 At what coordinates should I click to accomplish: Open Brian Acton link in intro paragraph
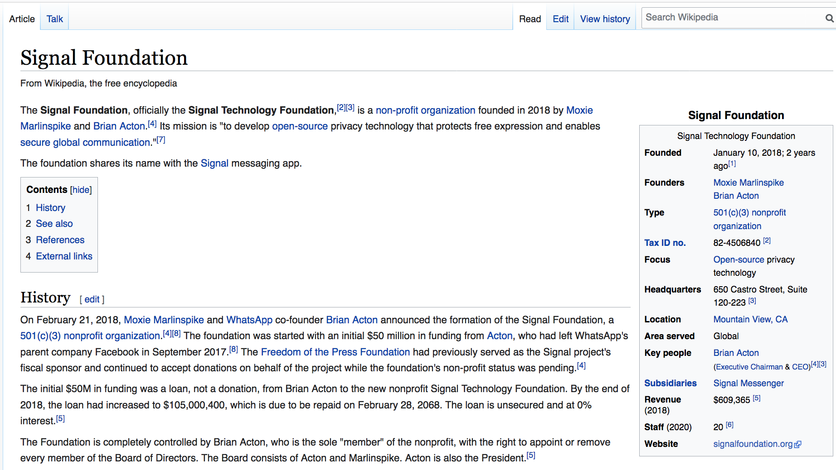119,126
